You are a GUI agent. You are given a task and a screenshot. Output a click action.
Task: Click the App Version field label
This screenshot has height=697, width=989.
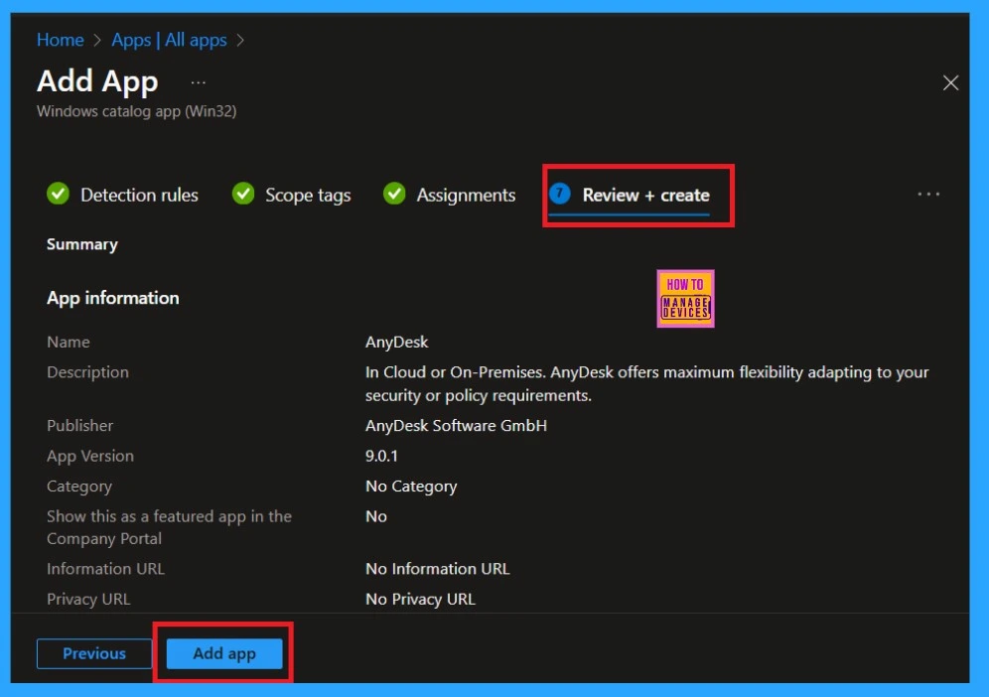coord(90,456)
